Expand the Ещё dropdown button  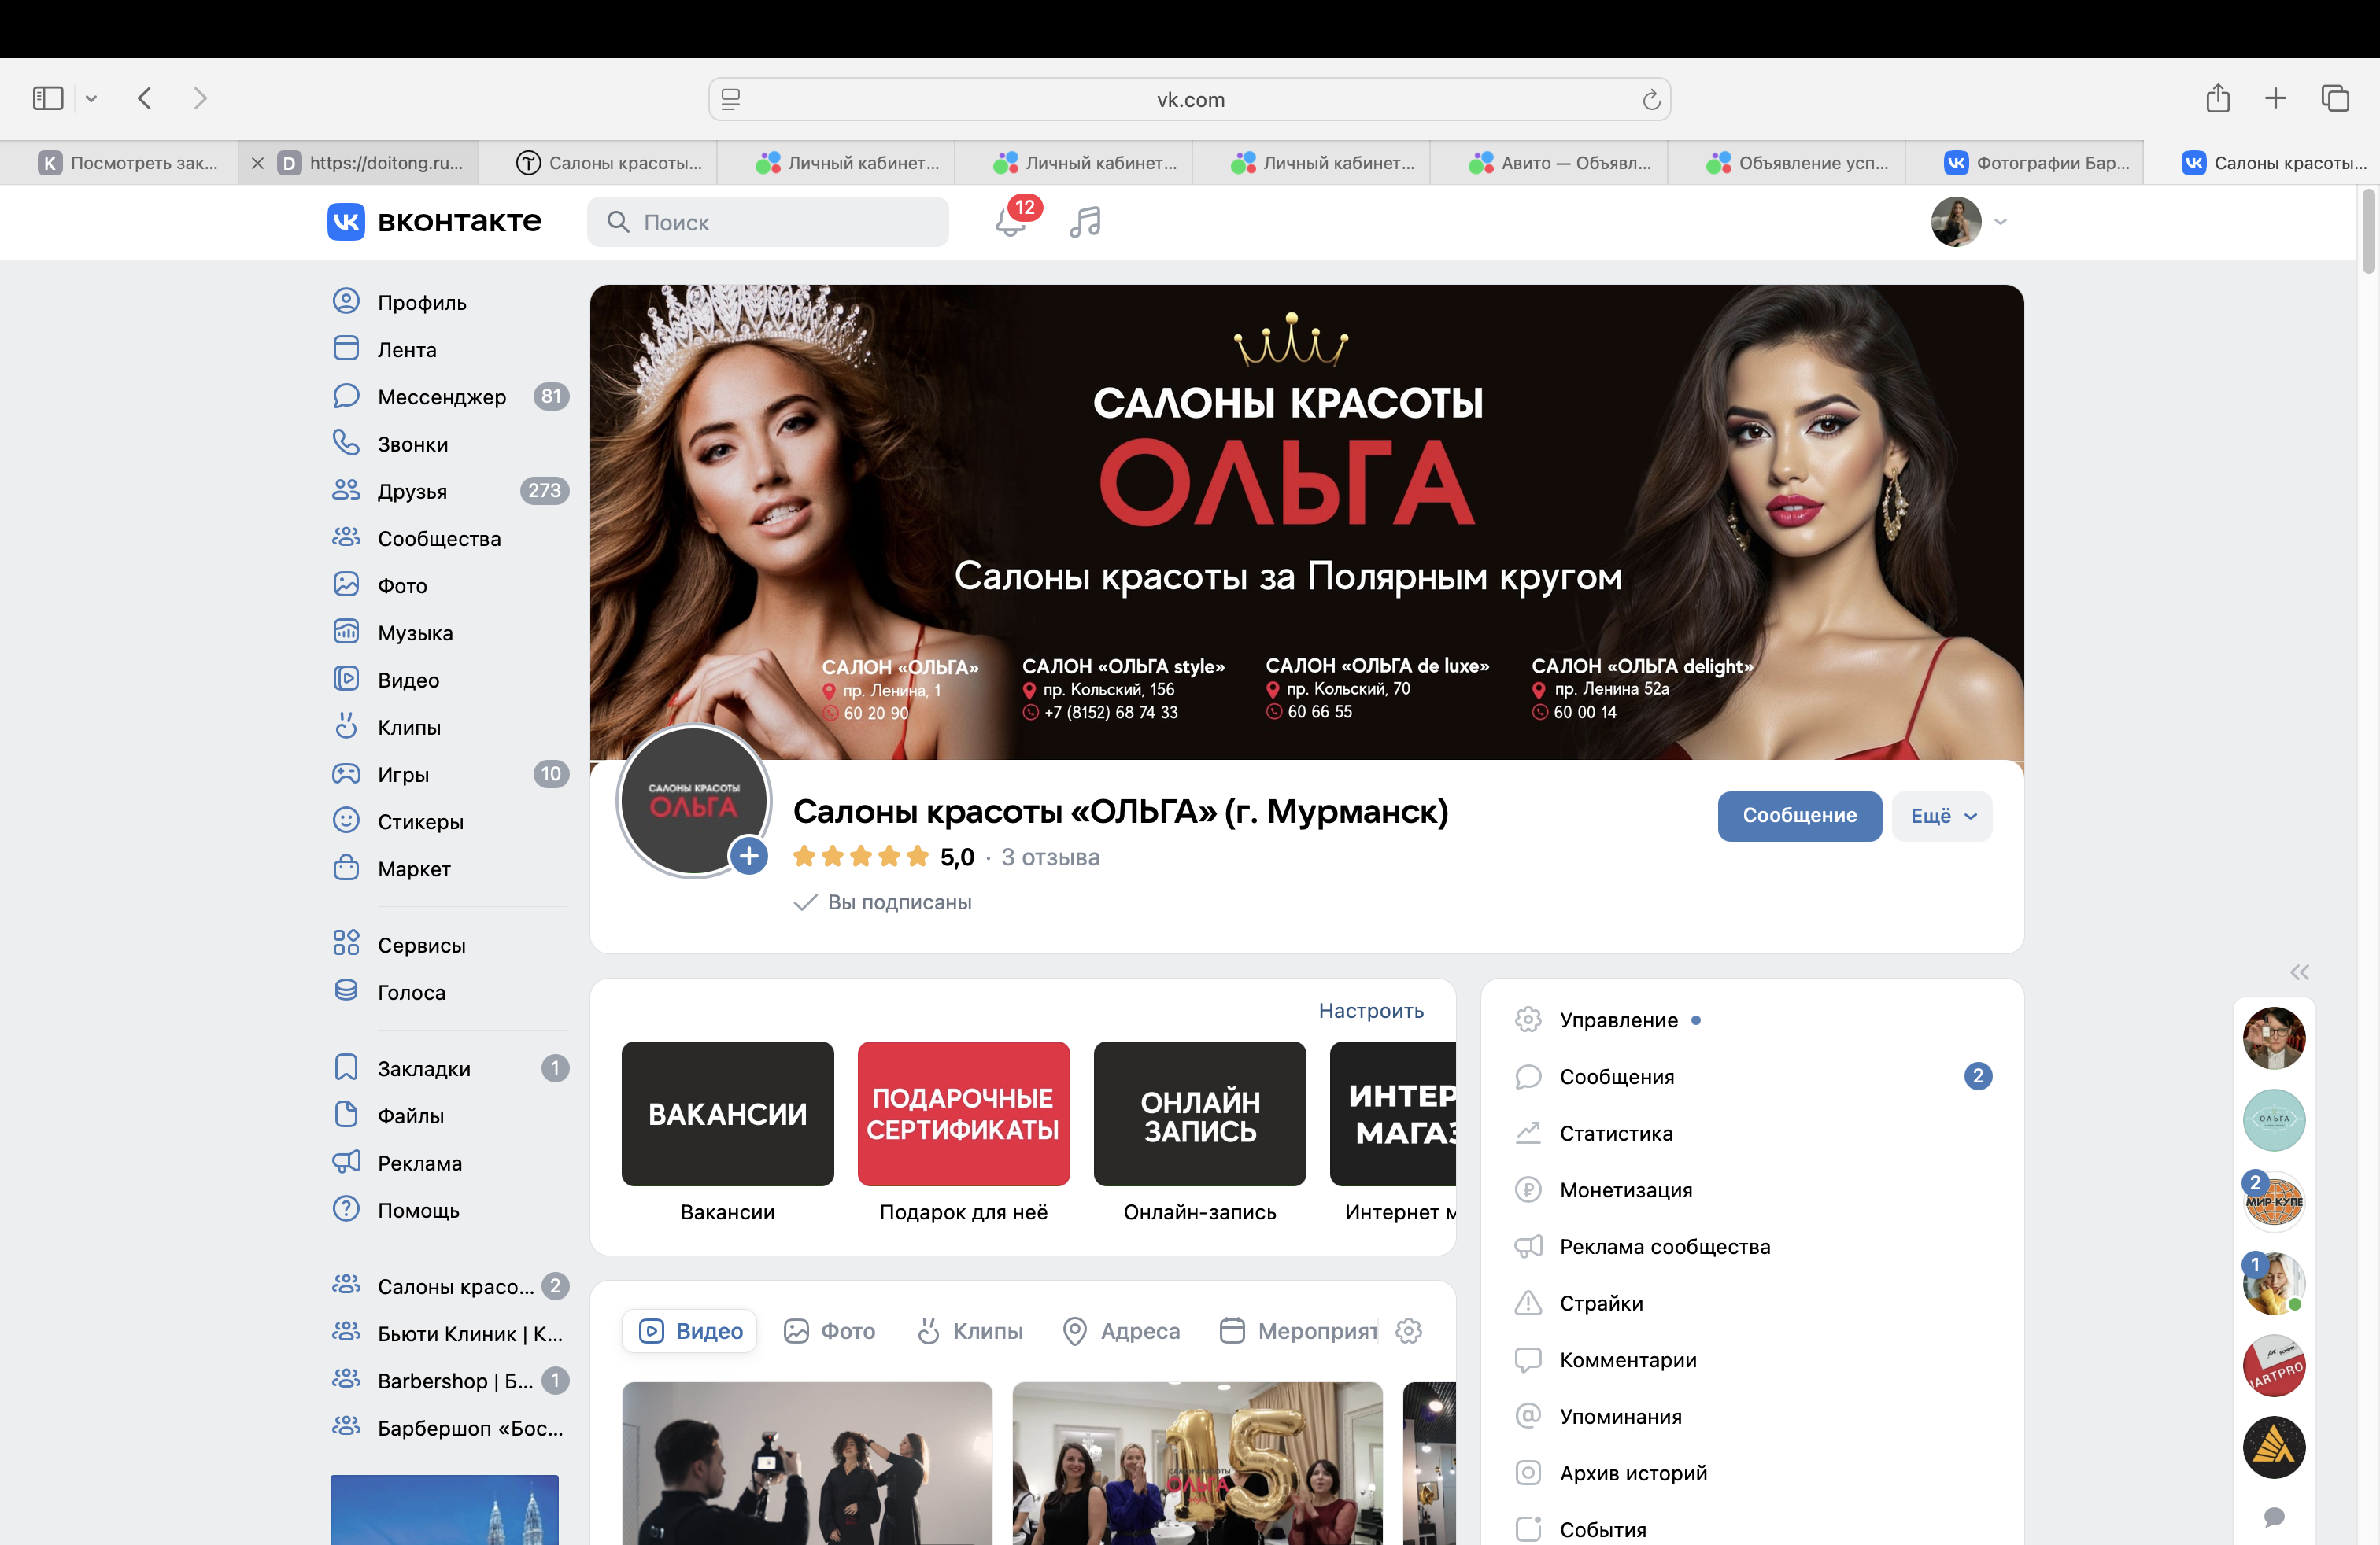click(1942, 816)
